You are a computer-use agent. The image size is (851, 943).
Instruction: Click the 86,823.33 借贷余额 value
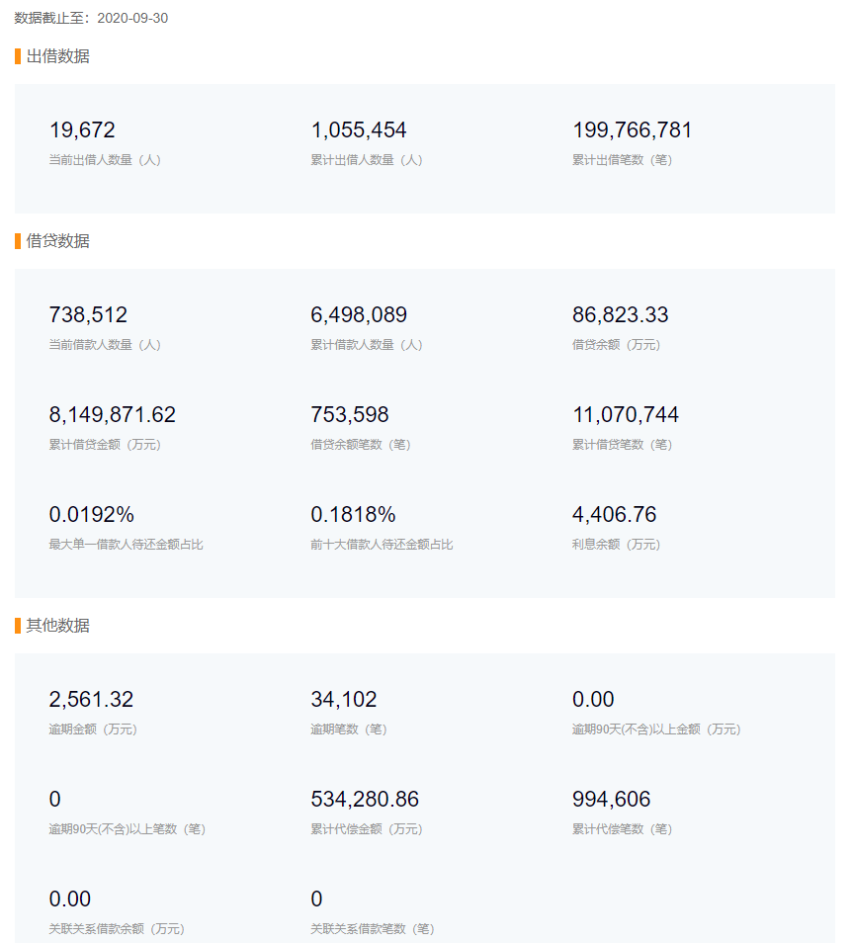point(620,314)
